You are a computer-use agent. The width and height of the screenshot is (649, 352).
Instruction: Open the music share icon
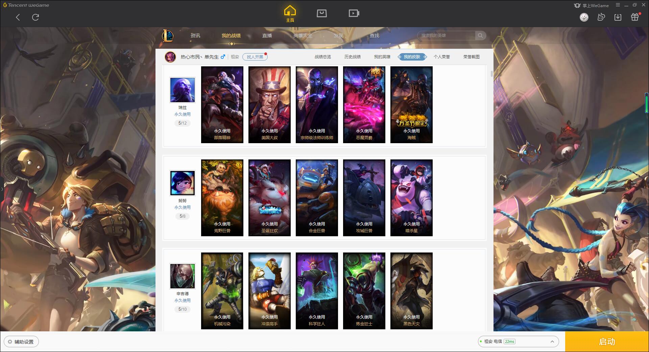601,17
